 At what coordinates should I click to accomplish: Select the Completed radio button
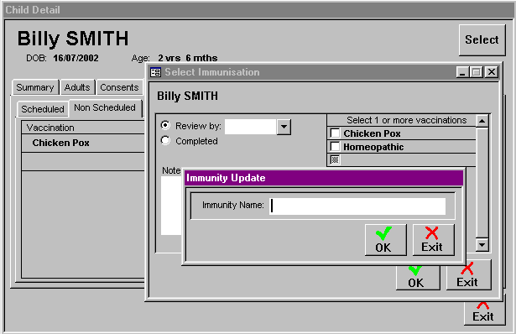coord(165,141)
